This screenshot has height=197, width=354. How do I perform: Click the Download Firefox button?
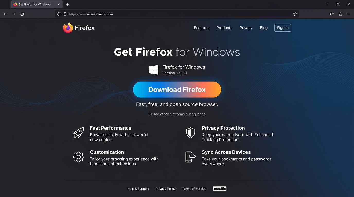pyautogui.click(x=177, y=90)
